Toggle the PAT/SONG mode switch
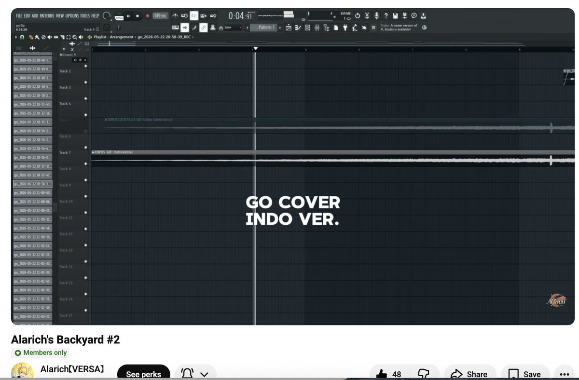Screen dimensions: 579x380 pyautogui.click(x=119, y=17)
